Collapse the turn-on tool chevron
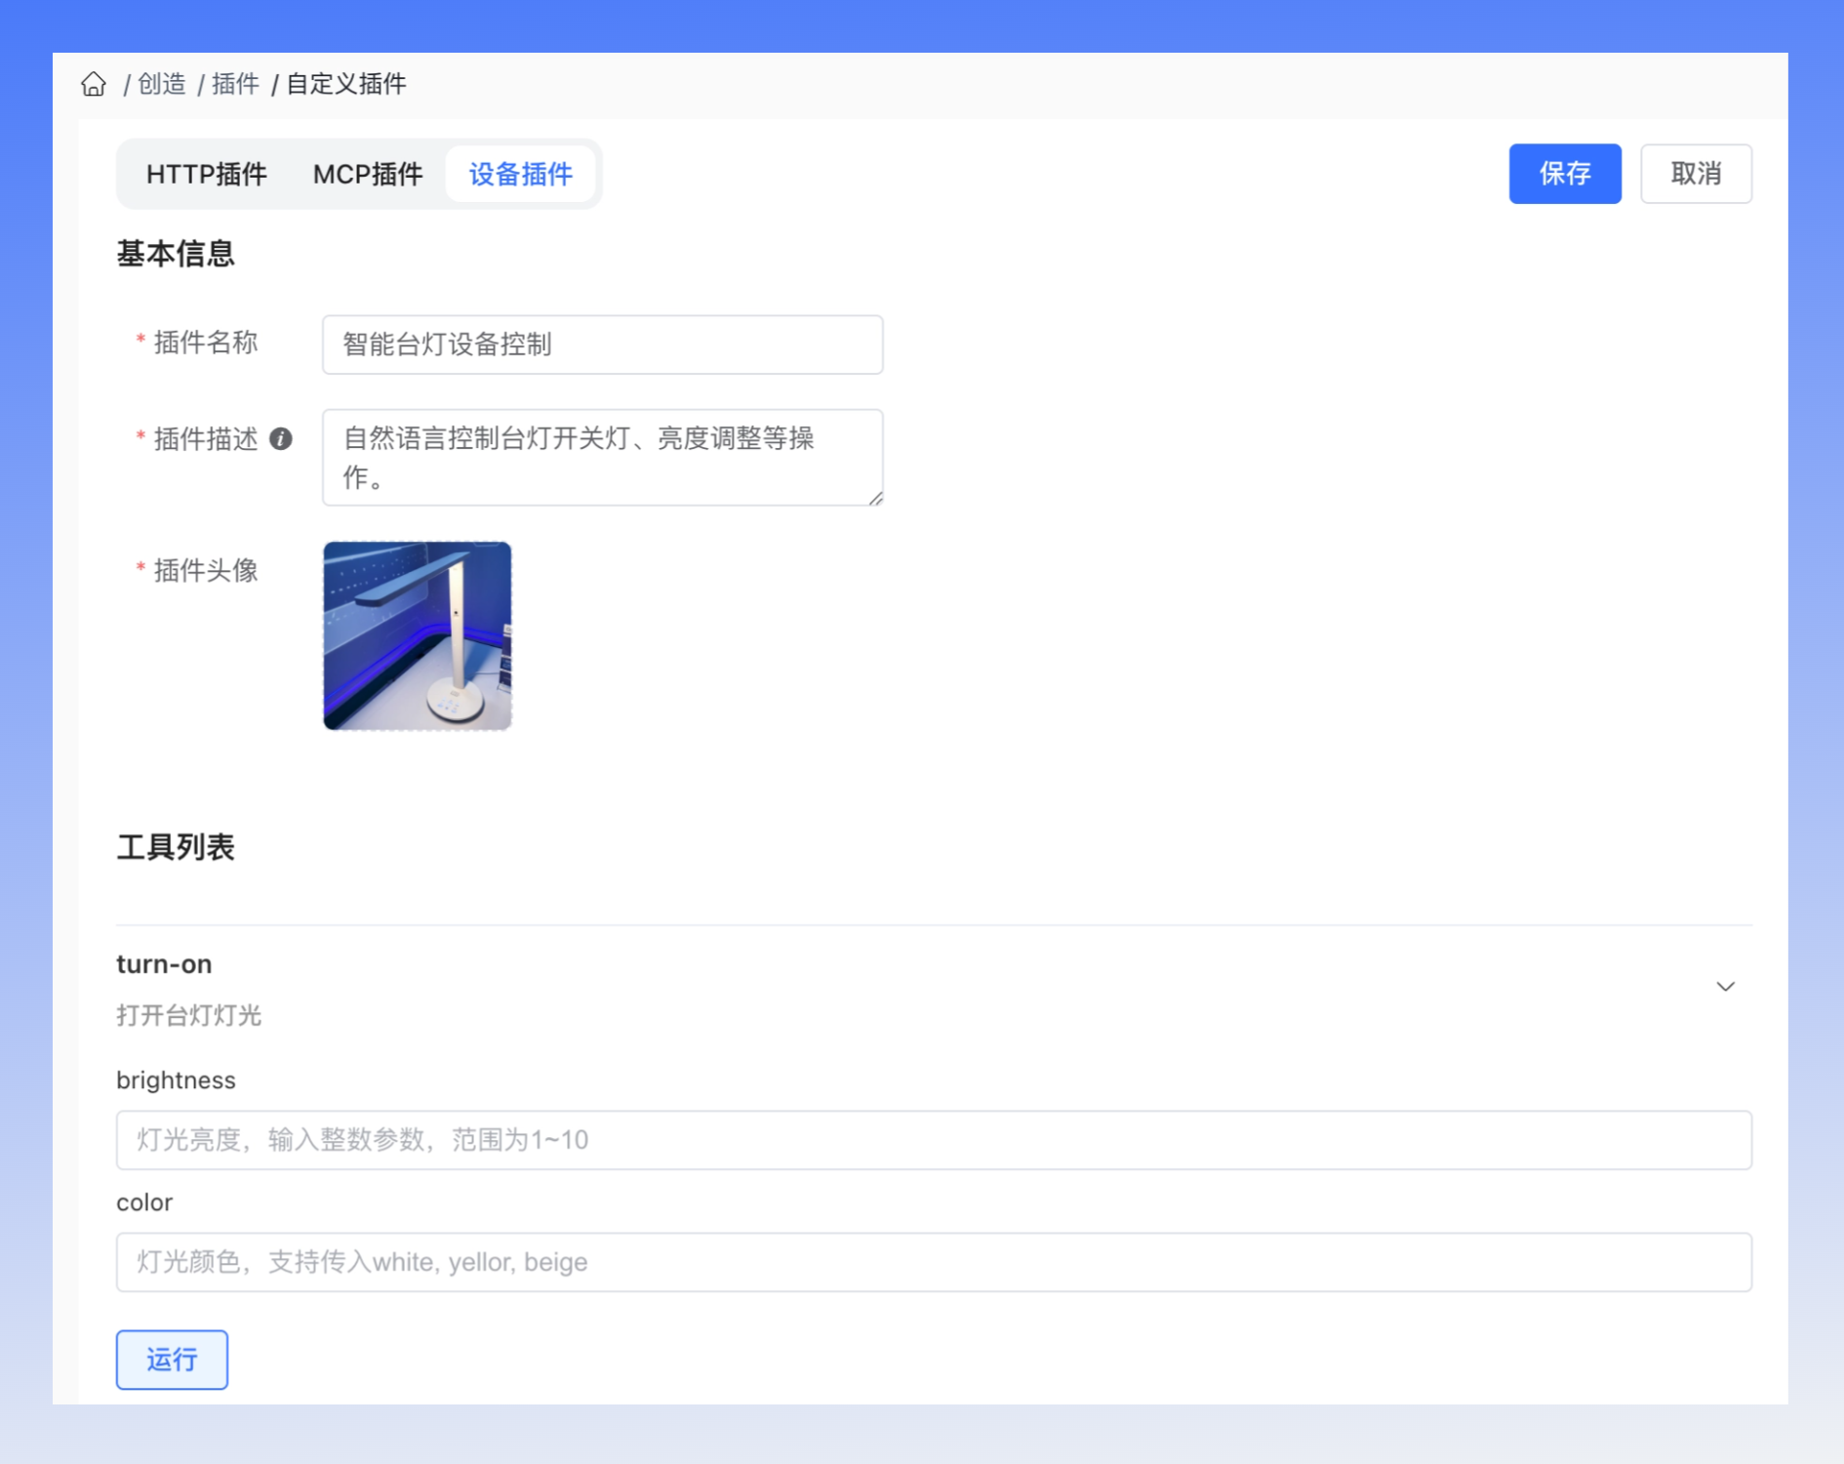1844x1464 pixels. [x=1725, y=987]
